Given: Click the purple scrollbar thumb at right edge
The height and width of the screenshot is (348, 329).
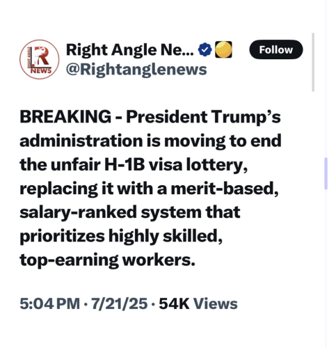Looking at the screenshot, I should [x=326, y=173].
